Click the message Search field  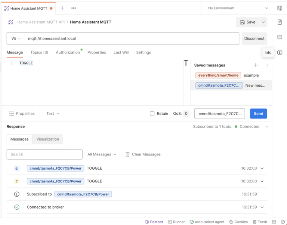[x=44, y=154]
